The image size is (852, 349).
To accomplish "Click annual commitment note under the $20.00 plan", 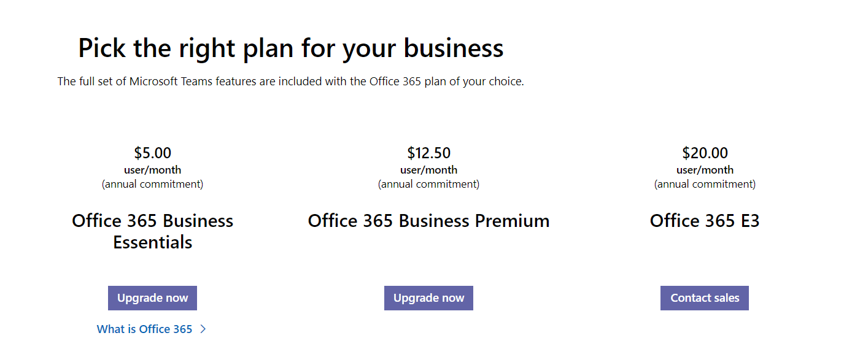I will (x=705, y=184).
